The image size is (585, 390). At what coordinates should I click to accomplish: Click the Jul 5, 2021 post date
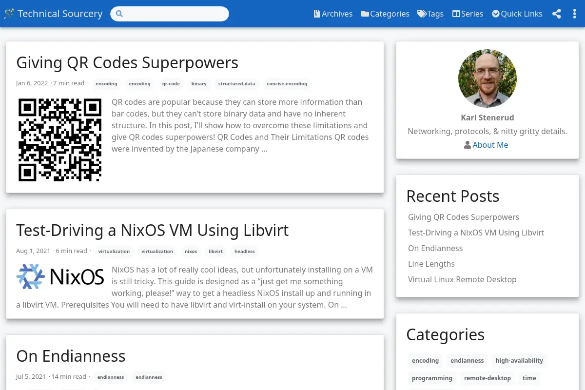click(x=31, y=377)
